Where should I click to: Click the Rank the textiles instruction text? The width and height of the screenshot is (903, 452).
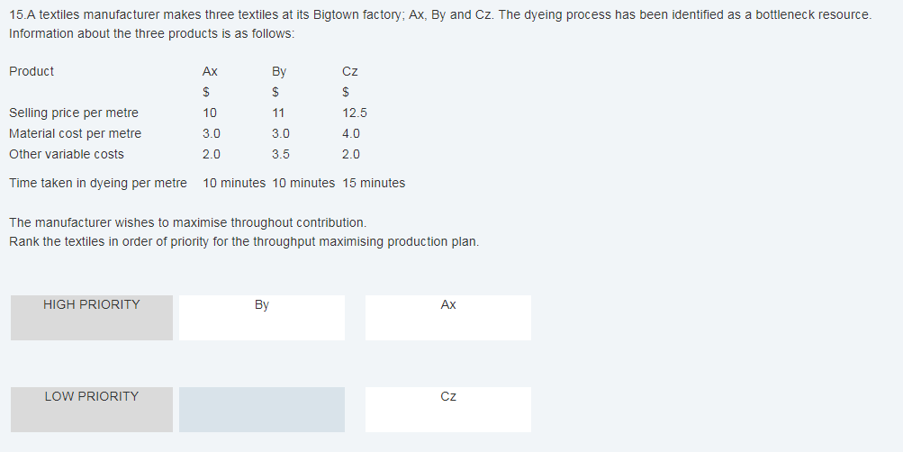[x=244, y=241]
